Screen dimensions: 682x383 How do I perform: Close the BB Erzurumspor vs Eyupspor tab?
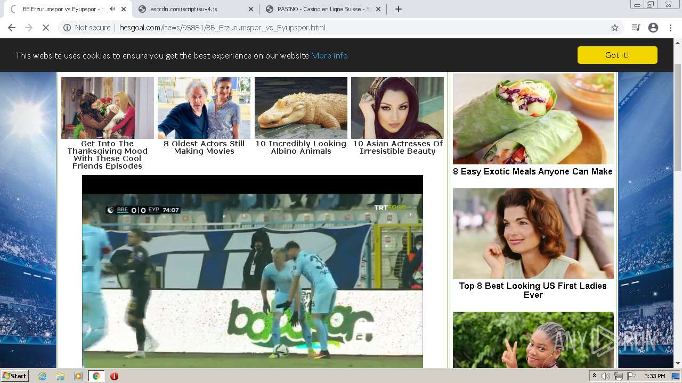pyautogui.click(x=124, y=9)
